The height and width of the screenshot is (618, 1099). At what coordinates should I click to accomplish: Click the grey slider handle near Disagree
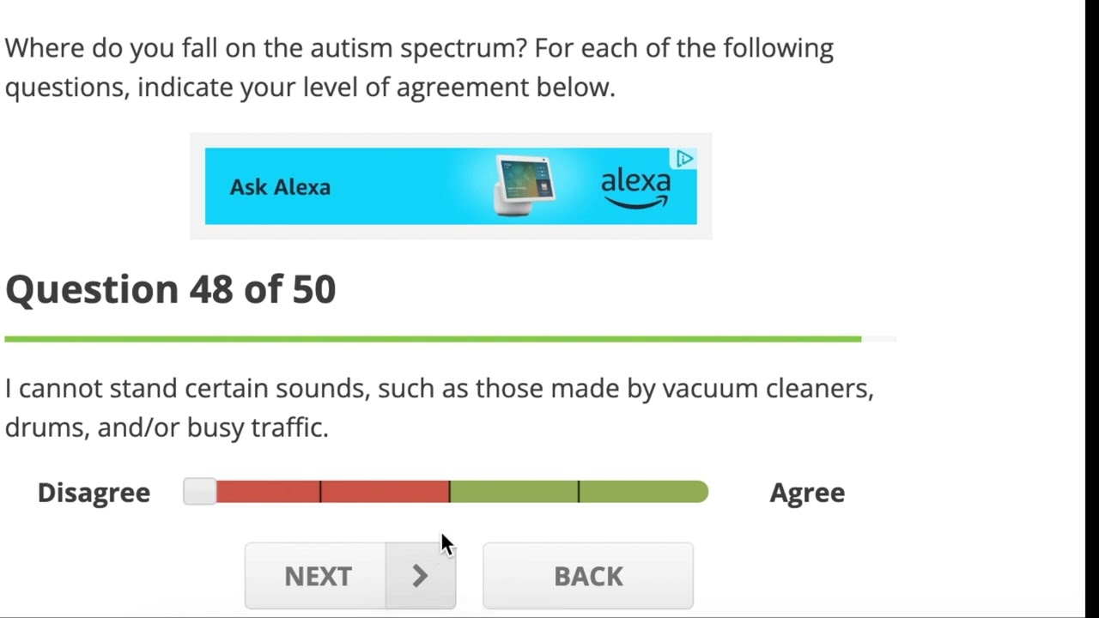tap(200, 492)
